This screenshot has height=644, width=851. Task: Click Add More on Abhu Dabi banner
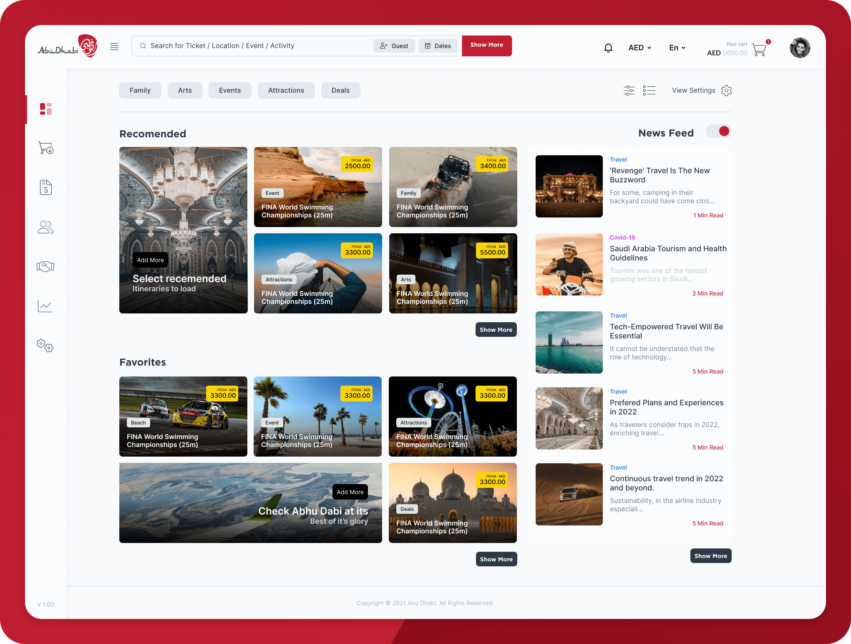350,492
